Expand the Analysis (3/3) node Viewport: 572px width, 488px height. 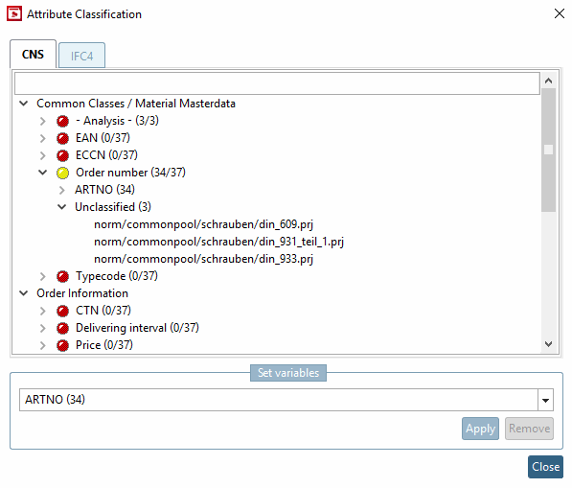point(43,121)
